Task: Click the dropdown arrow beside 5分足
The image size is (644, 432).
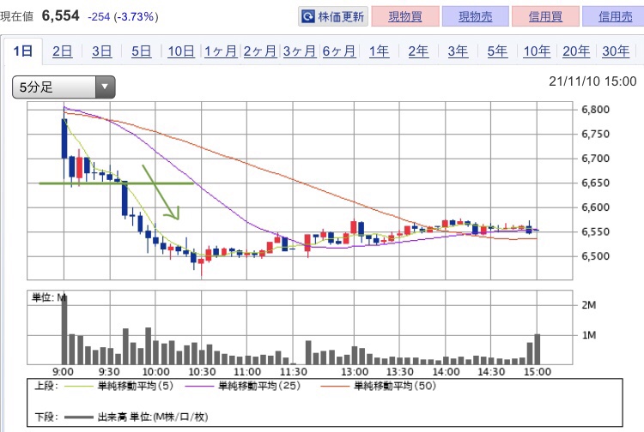Action: coord(105,87)
